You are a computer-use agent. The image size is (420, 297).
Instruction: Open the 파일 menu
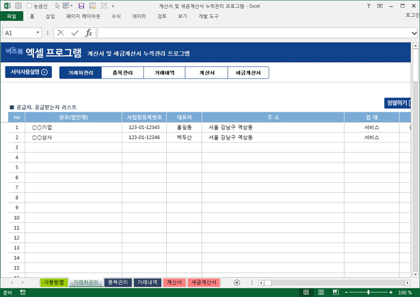click(12, 16)
